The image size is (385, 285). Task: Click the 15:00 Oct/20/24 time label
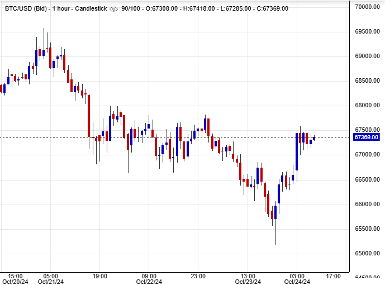point(15,279)
